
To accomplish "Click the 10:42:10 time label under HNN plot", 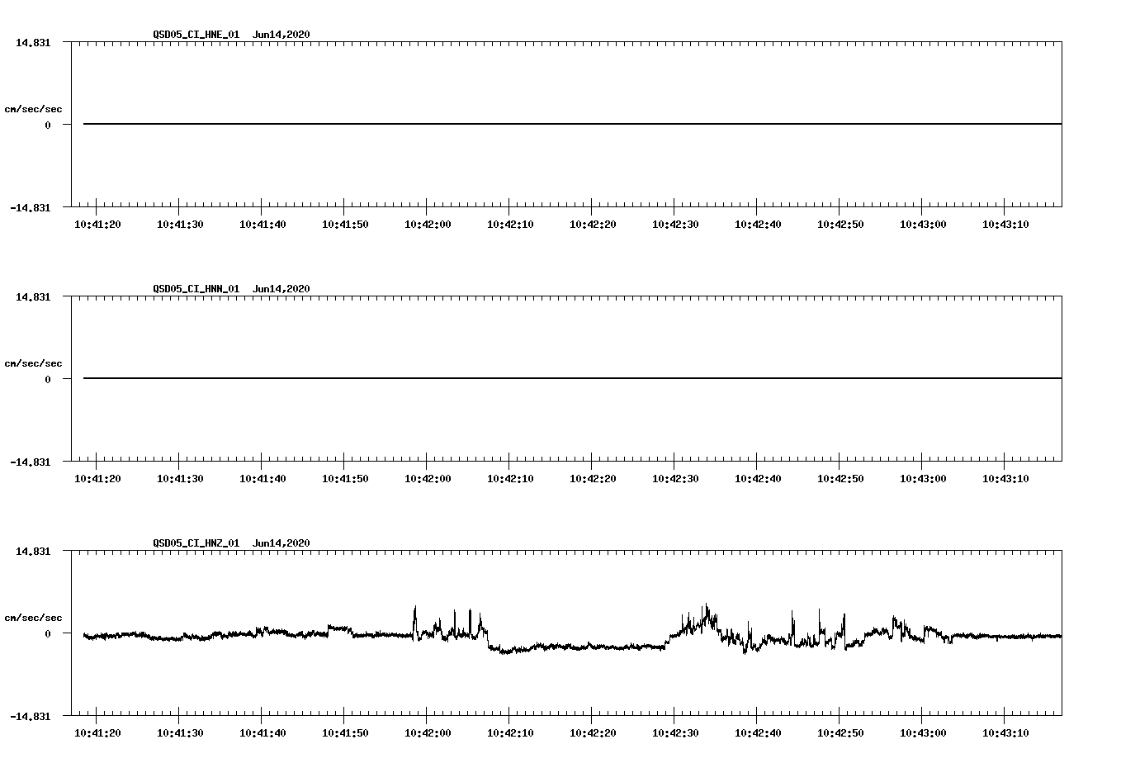I will [510, 478].
